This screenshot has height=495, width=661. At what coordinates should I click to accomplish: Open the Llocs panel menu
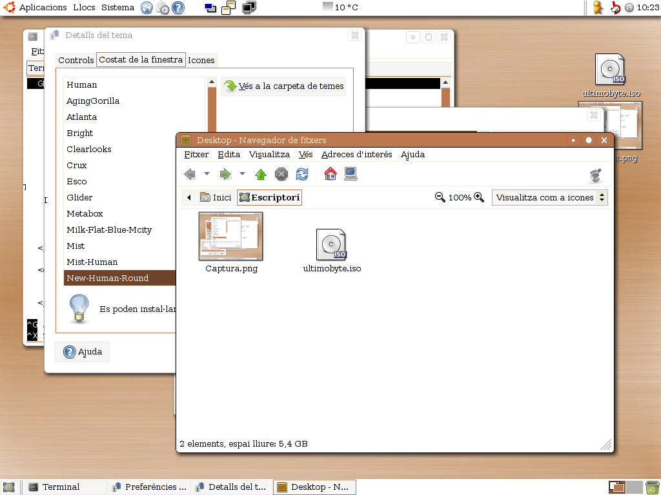click(x=84, y=7)
